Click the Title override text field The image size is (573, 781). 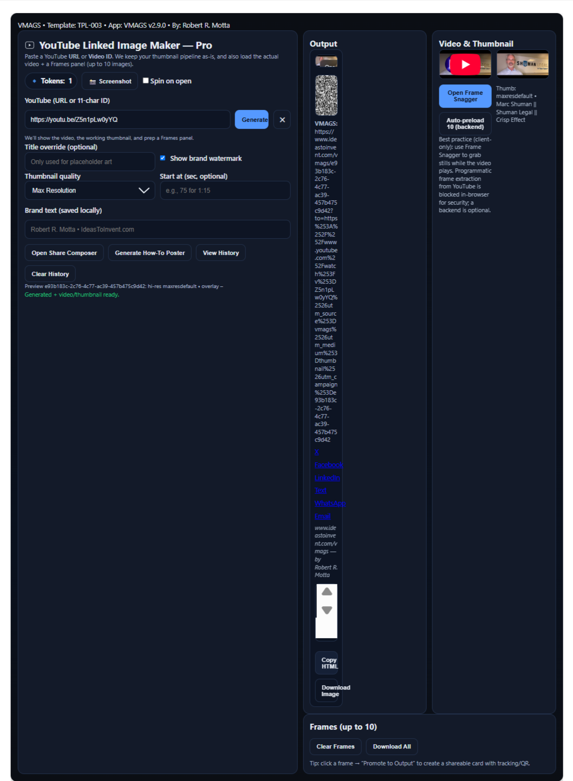tap(90, 162)
